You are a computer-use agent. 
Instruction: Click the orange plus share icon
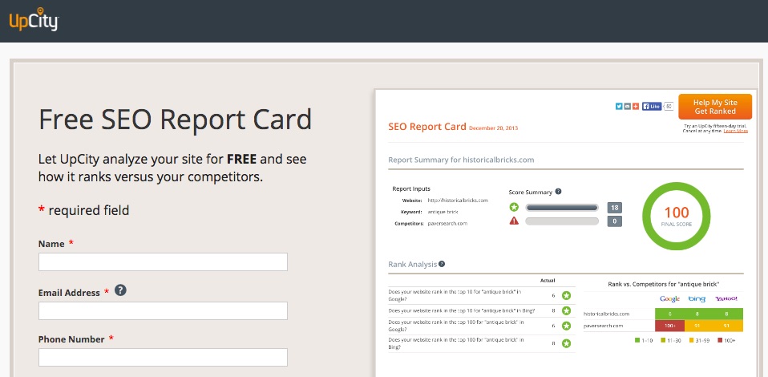coord(635,106)
